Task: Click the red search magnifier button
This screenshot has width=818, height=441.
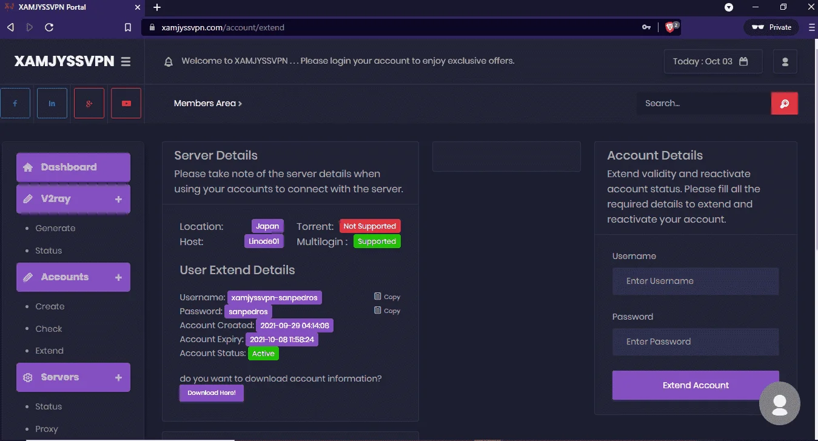Action: point(785,103)
